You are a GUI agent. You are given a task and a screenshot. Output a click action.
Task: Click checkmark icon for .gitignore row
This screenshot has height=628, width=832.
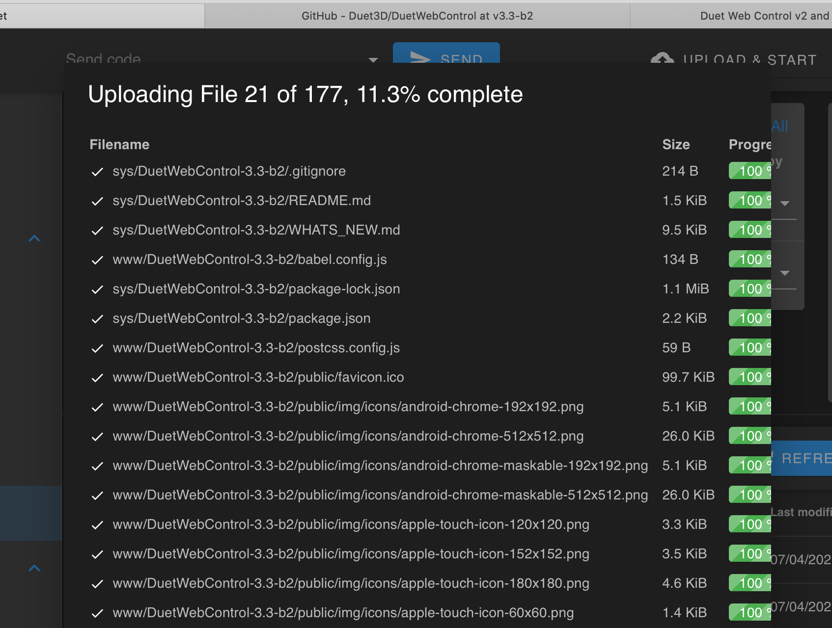pyautogui.click(x=97, y=172)
